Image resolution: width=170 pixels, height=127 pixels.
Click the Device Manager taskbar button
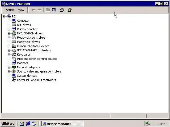click(x=62, y=124)
